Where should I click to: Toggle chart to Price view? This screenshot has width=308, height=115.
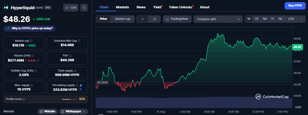(103, 19)
